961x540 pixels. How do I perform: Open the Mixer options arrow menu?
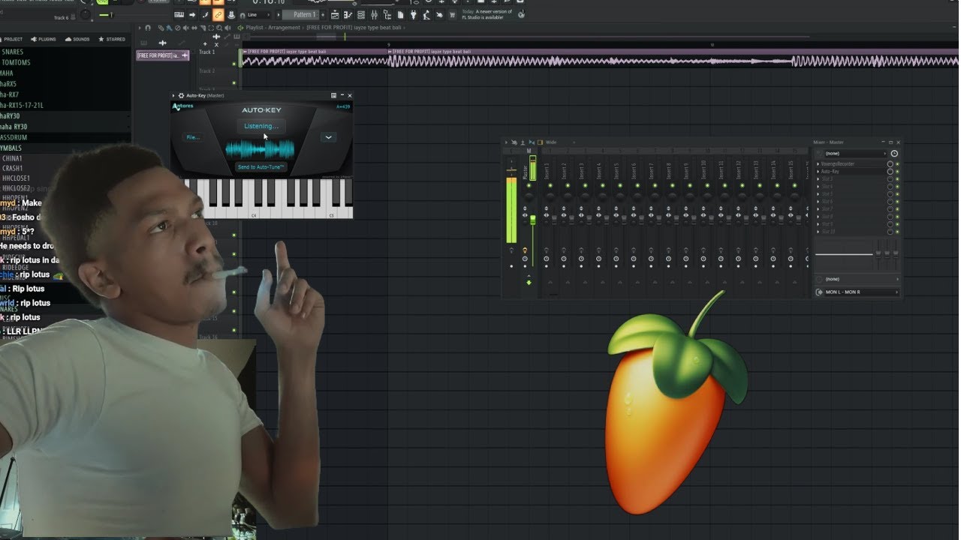pos(506,142)
